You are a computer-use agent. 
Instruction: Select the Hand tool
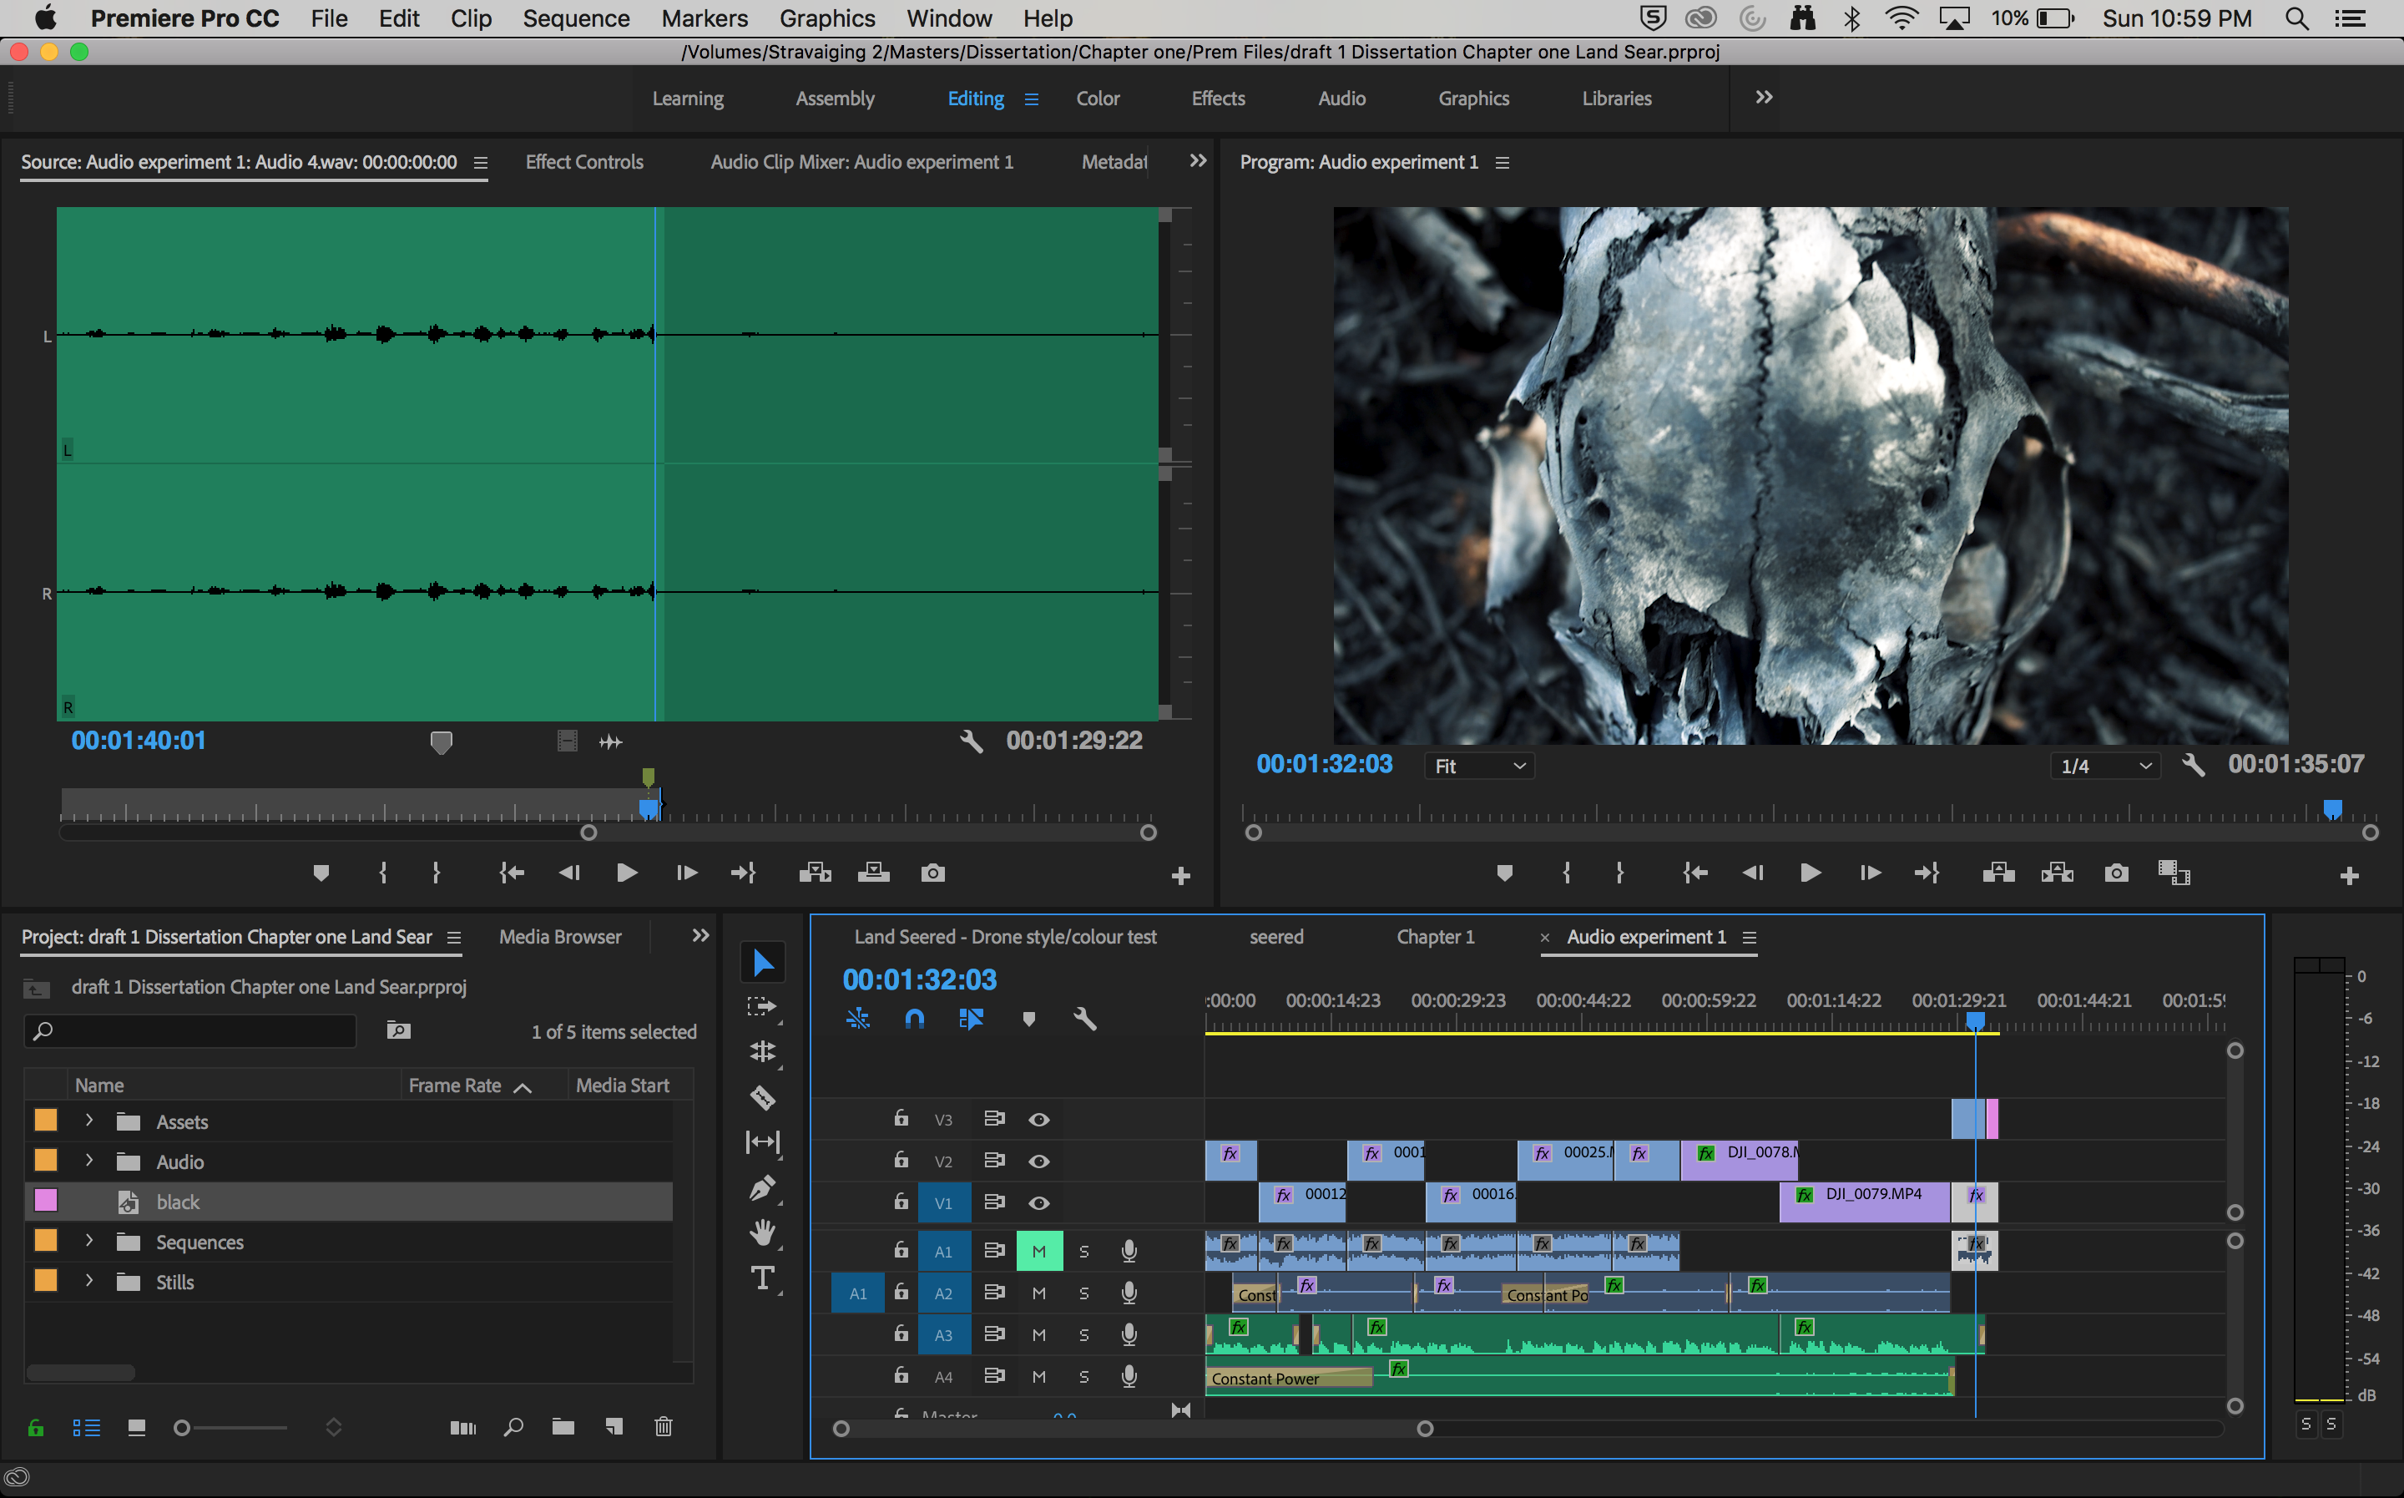point(761,1232)
